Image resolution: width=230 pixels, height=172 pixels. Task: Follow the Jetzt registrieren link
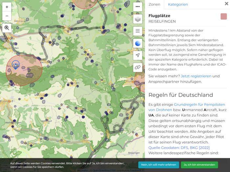click(196, 76)
